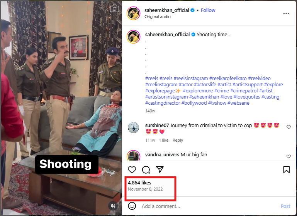The width and height of the screenshot is (297, 216).
Task: Open the #reelinstagram hashtag
Action: click(x=161, y=85)
